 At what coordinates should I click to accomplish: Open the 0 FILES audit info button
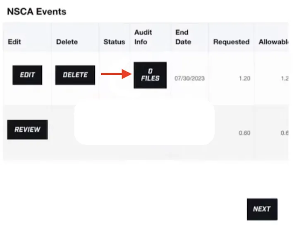tap(150, 75)
